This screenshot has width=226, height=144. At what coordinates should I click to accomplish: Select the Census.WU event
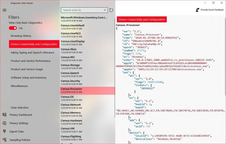click(87, 59)
